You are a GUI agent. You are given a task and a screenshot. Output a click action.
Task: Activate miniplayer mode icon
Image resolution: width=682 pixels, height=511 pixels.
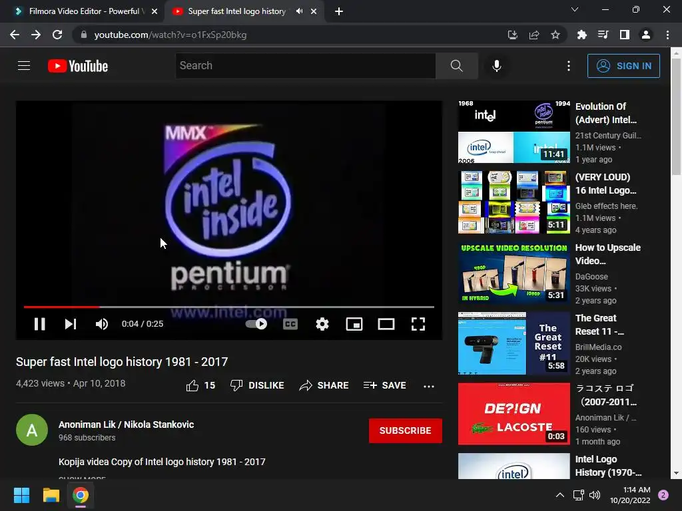pyautogui.click(x=354, y=324)
